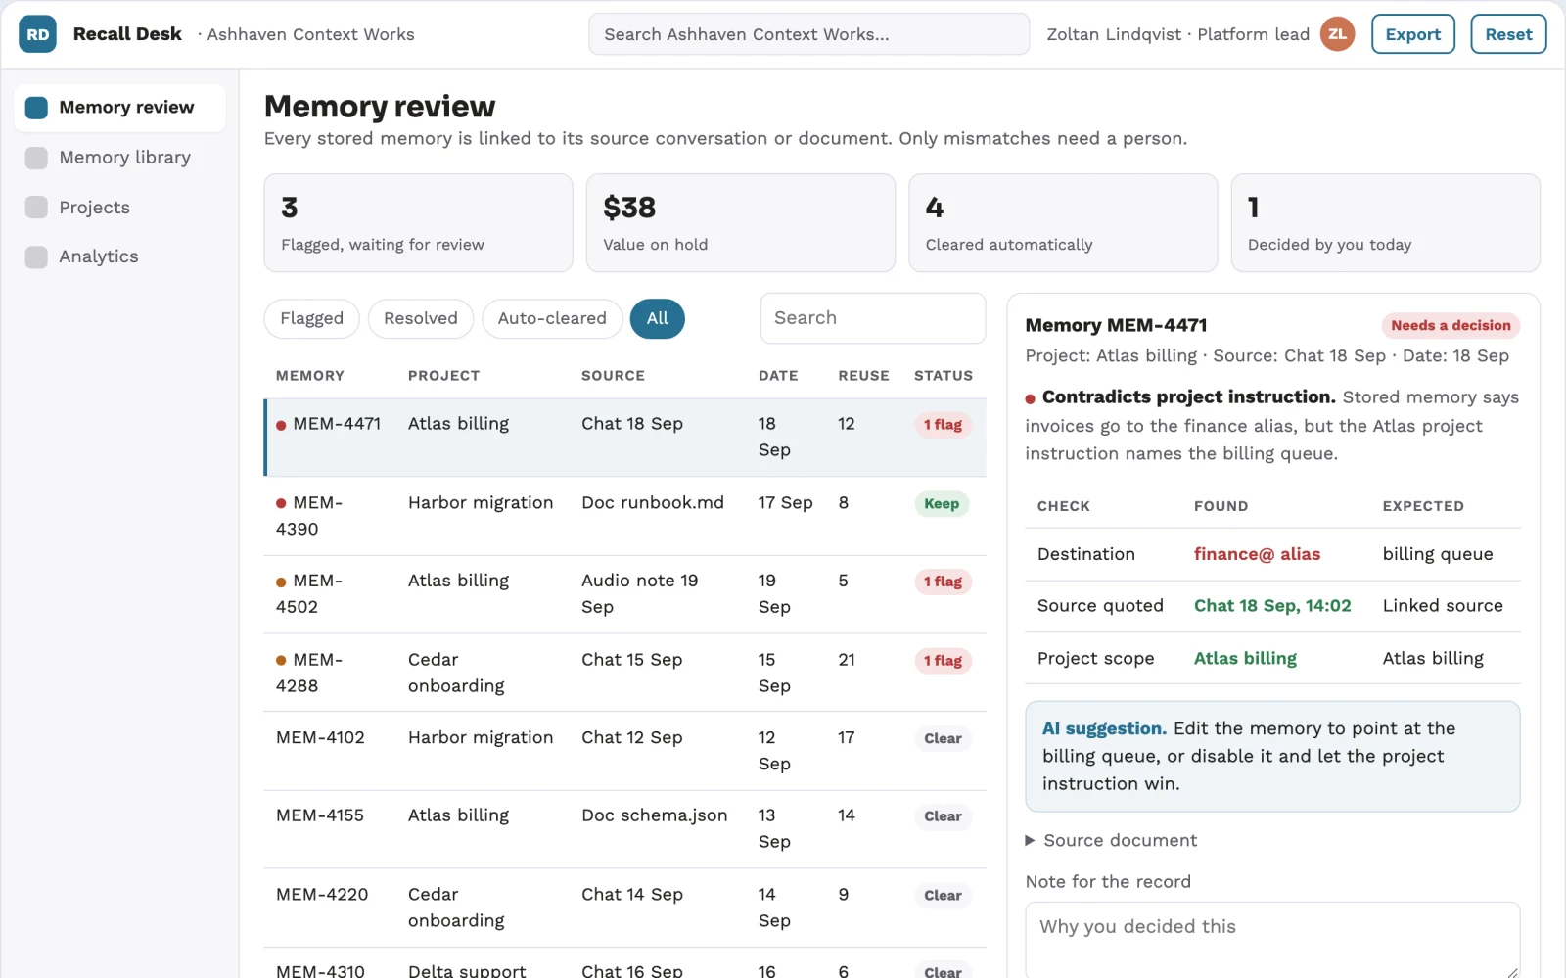
Task: Click the Note for the record textarea
Action: (x=1272, y=940)
